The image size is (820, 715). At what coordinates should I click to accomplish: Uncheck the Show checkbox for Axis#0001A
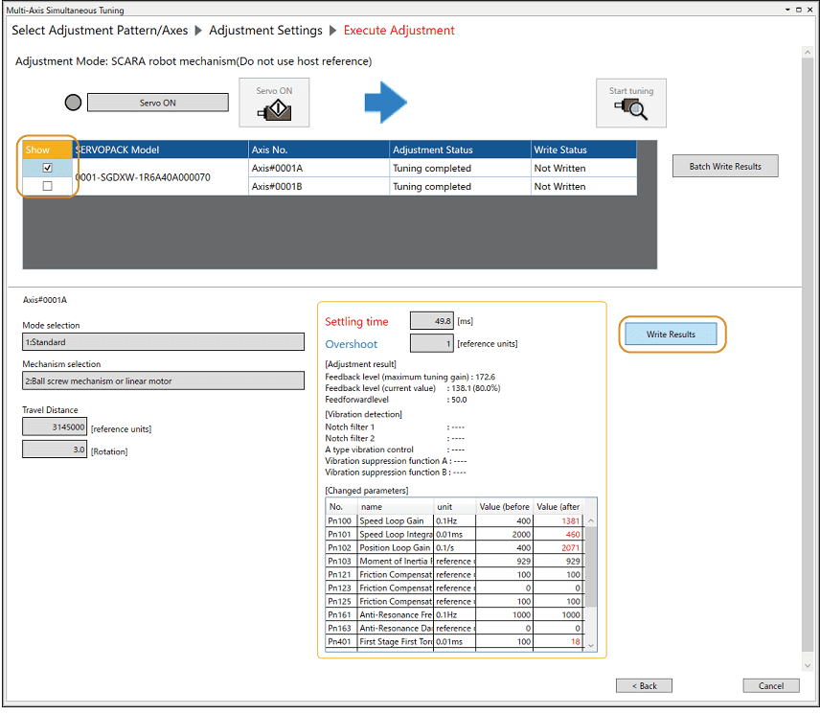48,168
